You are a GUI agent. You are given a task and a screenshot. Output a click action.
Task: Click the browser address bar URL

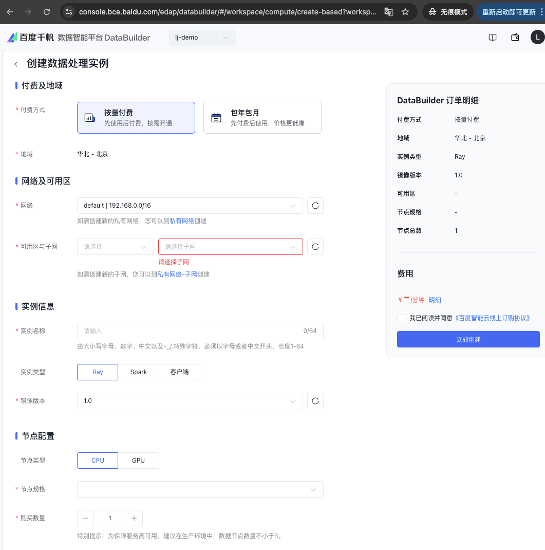coord(227,12)
